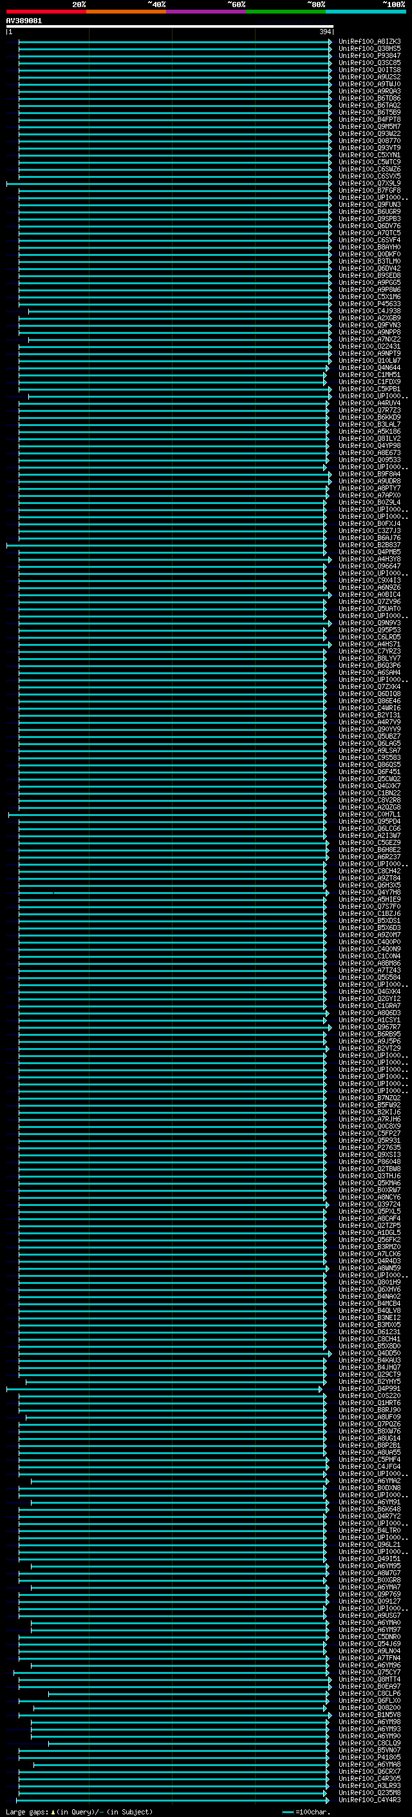
Task: Select hit UniRef100_A9Z0M7
Action: click(370, 935)
